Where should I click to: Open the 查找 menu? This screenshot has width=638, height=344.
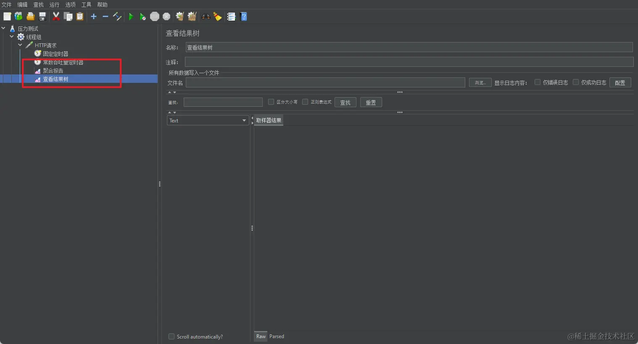coord(38,5)
